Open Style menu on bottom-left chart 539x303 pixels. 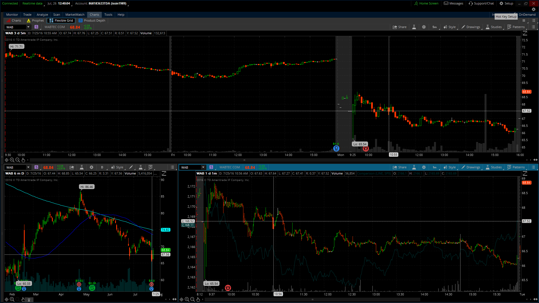tap(117, 167)
